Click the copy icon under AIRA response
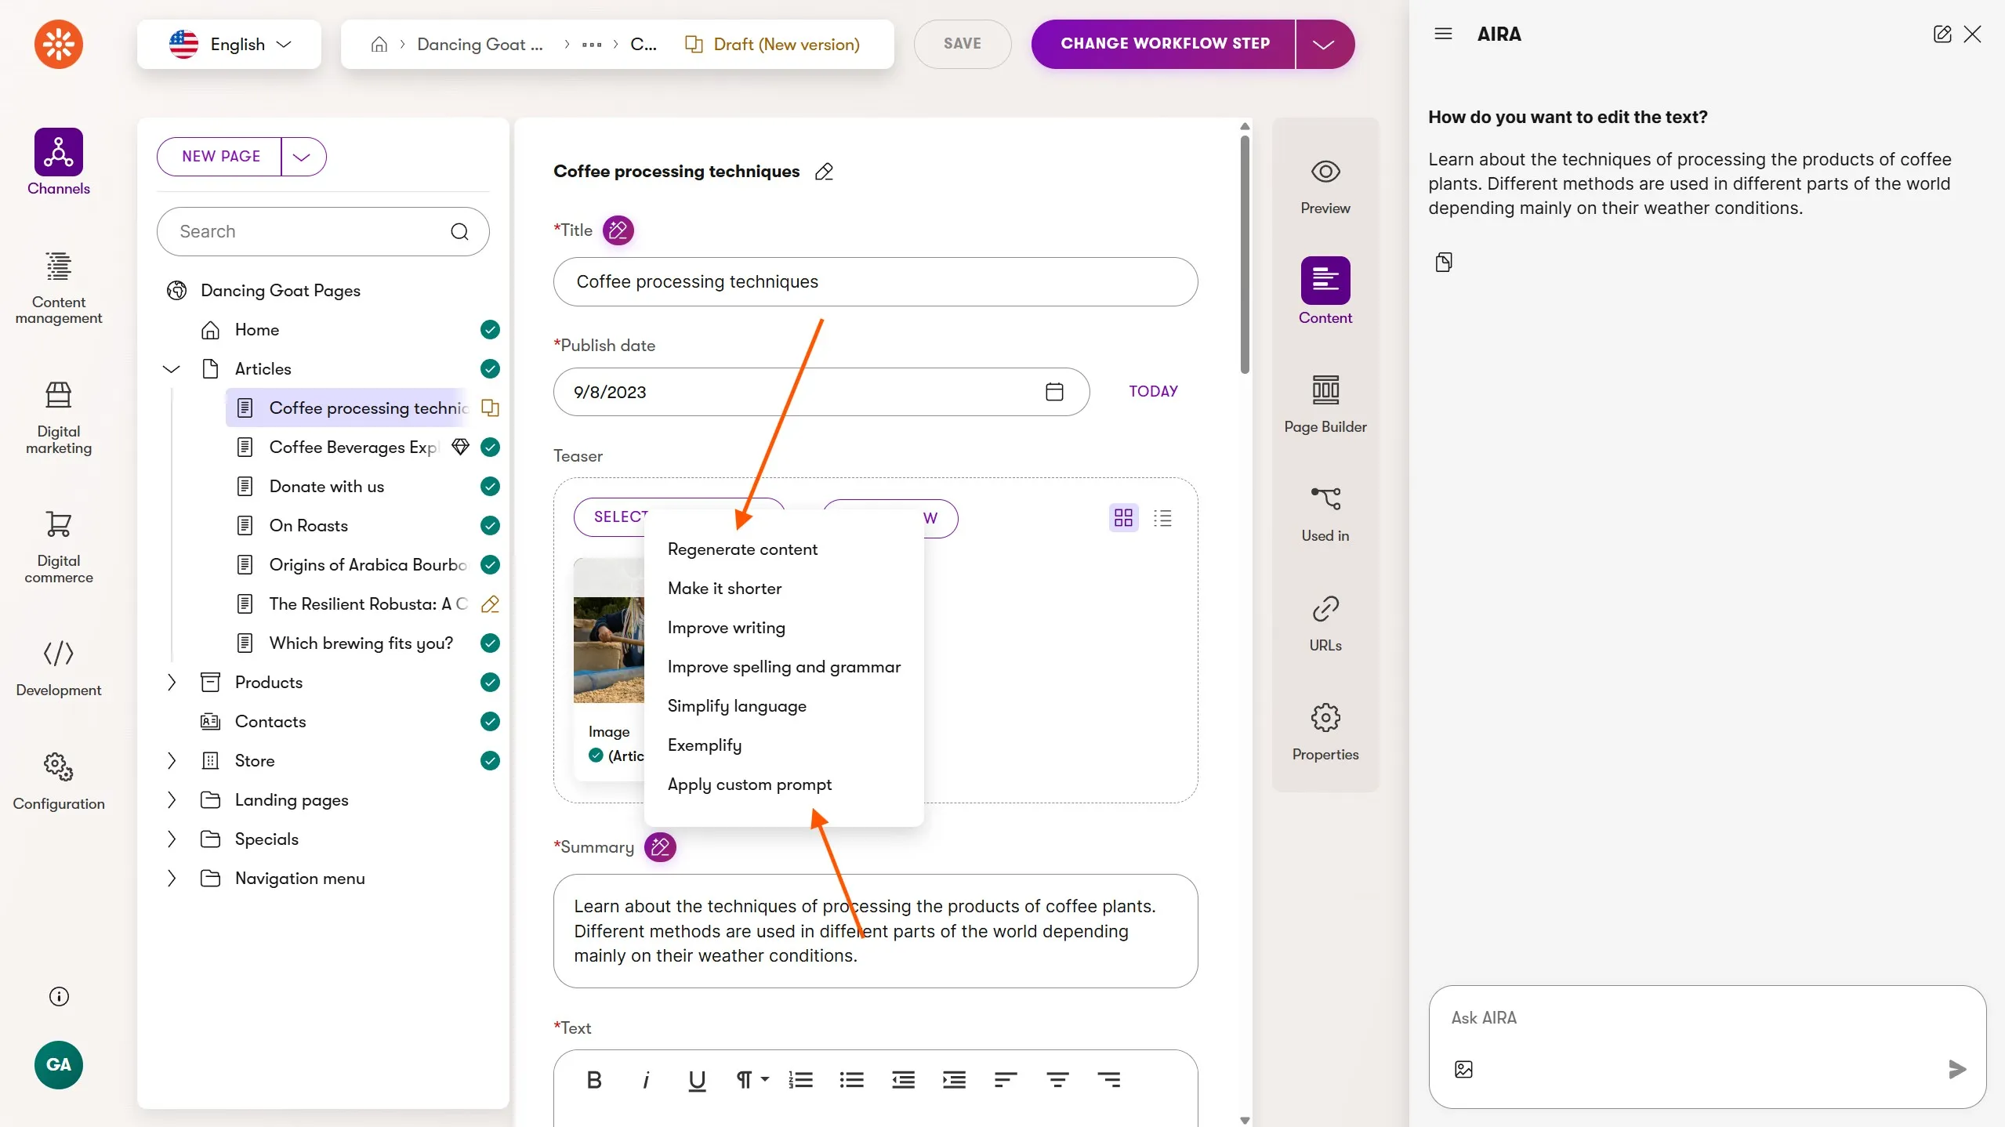Image resolution: width=2005 pixels, height=1127 pixels. 1443,262
